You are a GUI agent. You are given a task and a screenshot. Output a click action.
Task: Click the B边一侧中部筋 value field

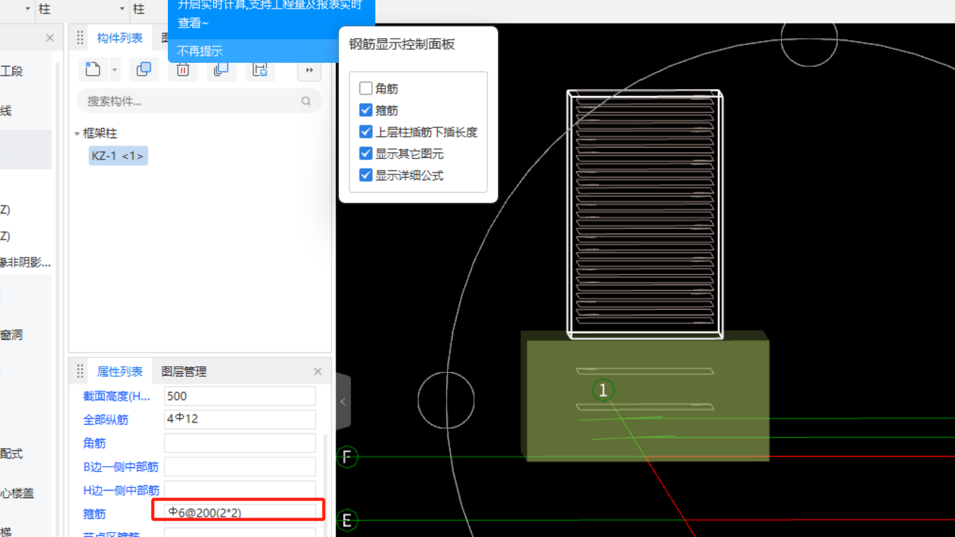click(240, 467)
